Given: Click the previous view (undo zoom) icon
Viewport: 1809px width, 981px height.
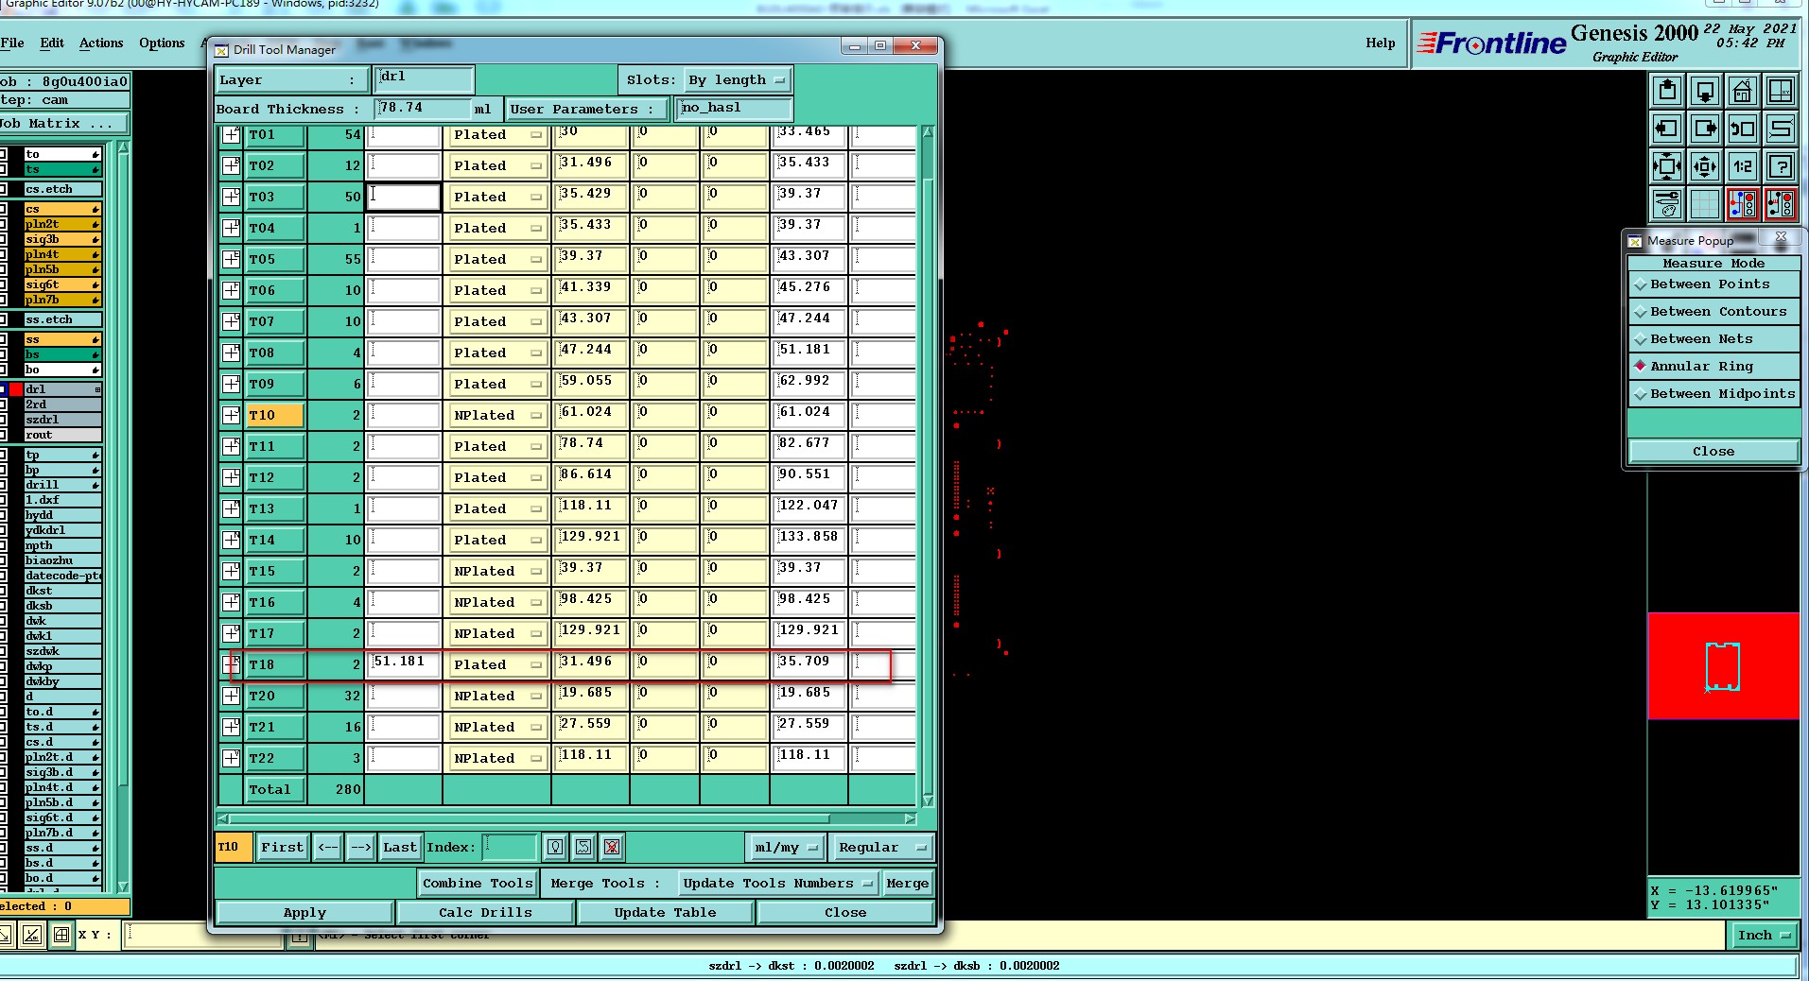Looking at the screenshot, I should 1743,129.
